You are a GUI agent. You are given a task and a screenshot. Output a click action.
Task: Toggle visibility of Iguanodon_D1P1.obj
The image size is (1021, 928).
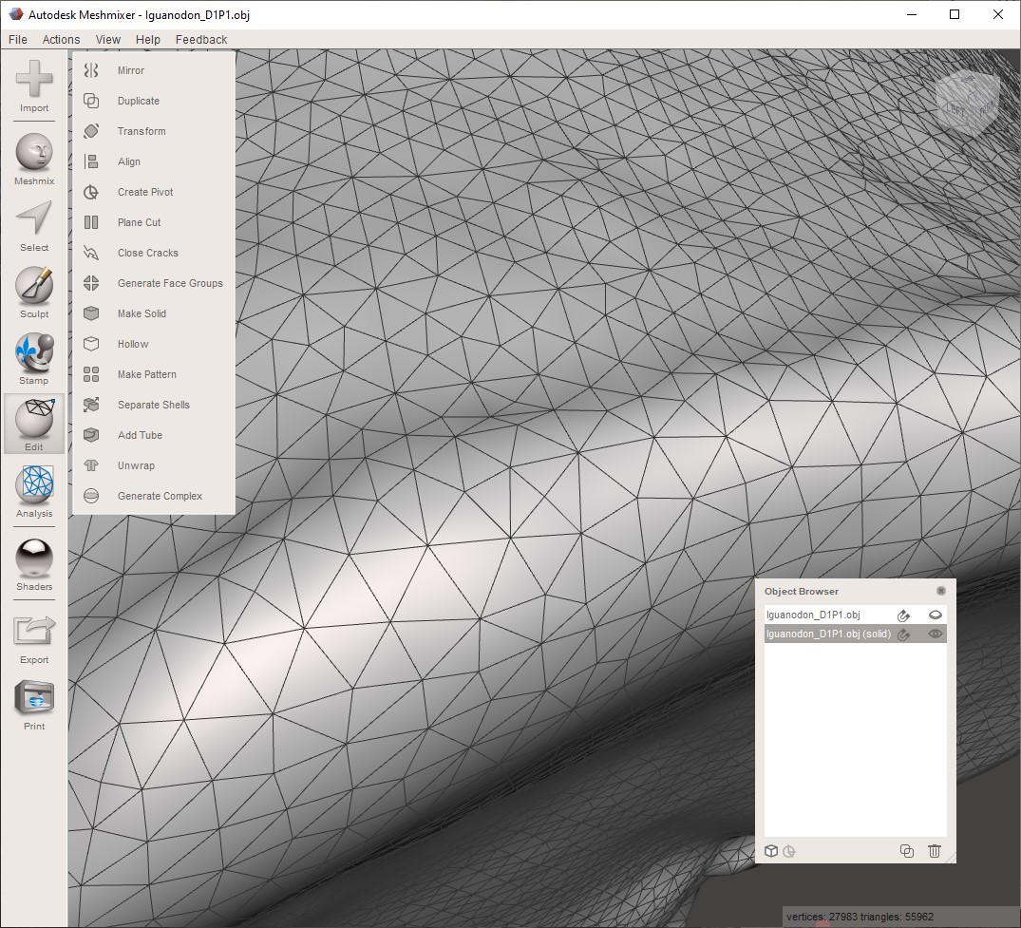(936, 615)
